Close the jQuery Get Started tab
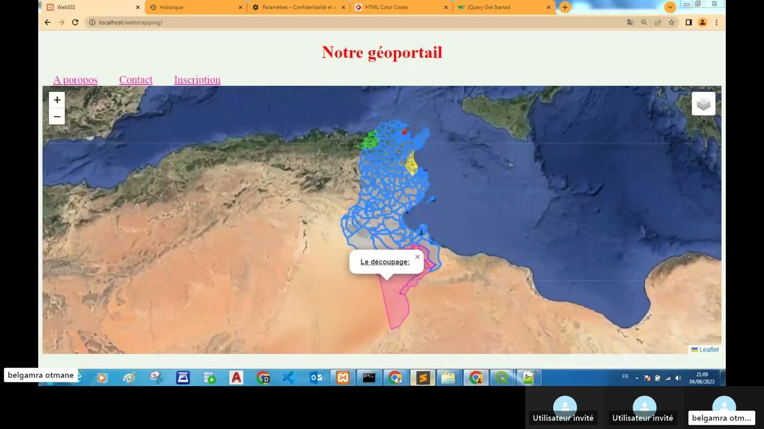The width and height of the screenshot is (764, 429). click(549, 7)
